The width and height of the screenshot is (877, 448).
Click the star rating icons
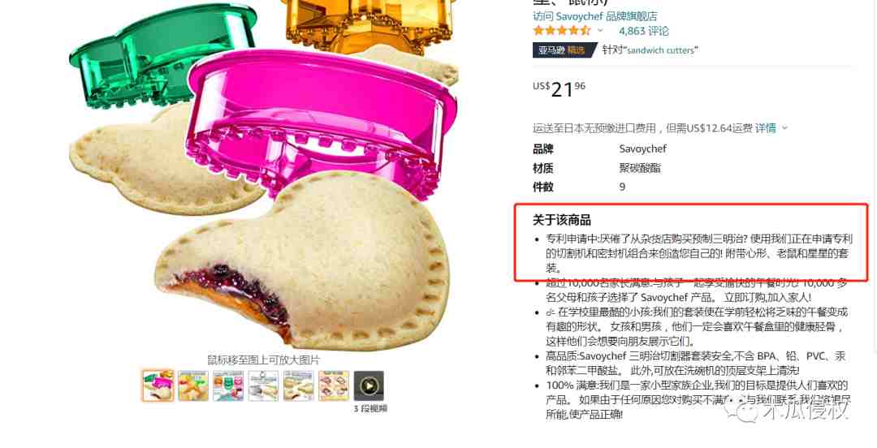click(x=562, y=30)
